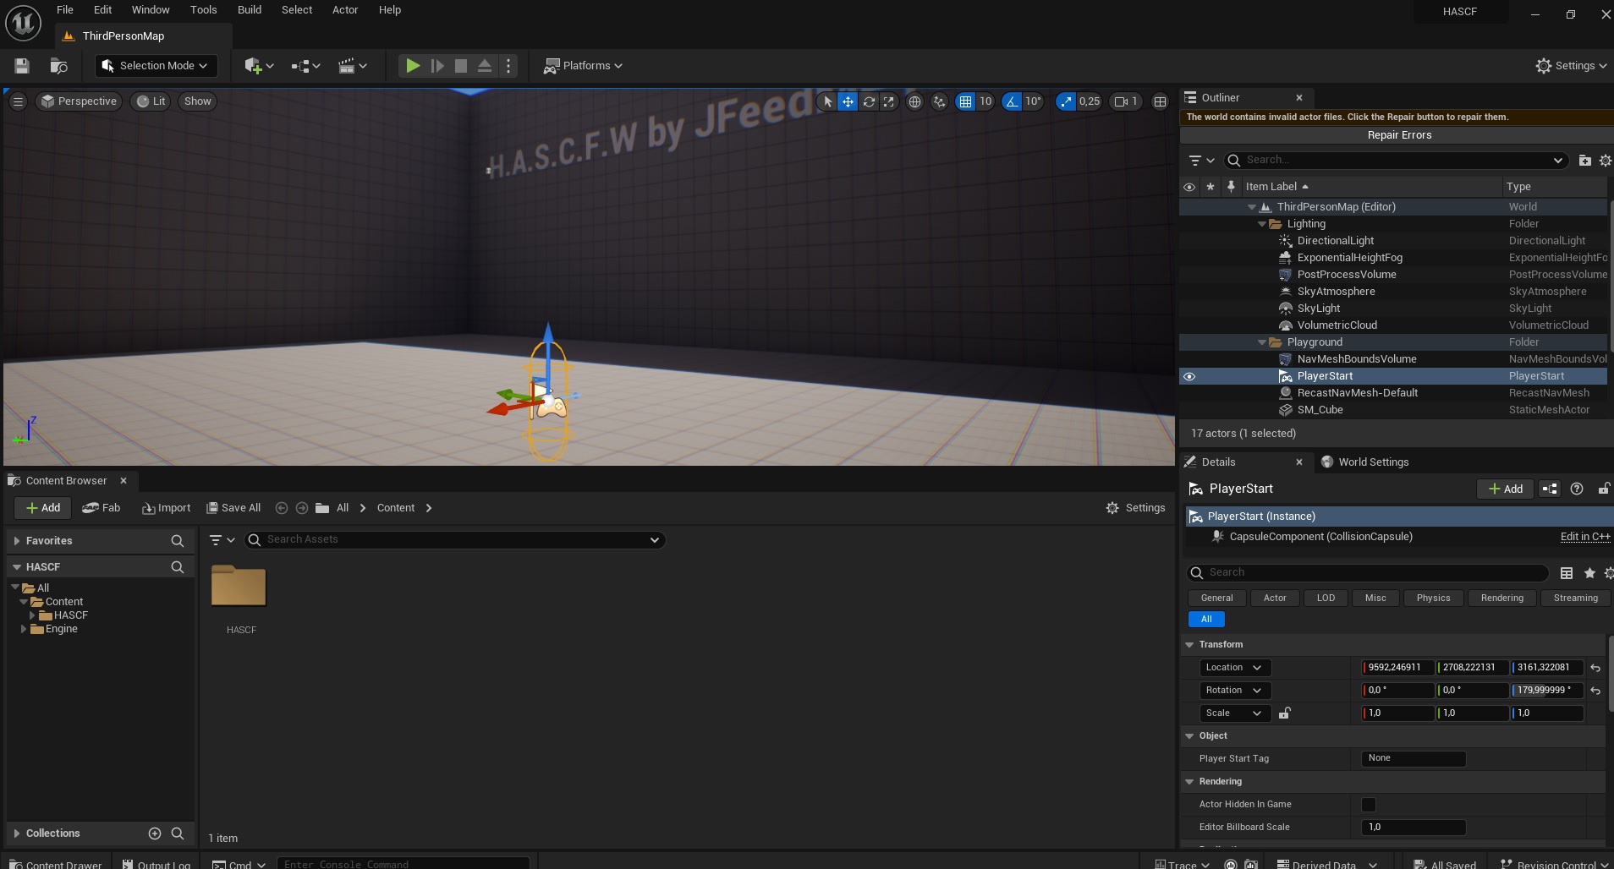Open the viewport Show flags menu
Image resolution: width=1614 pixels, height=869 pixels.
point(198,101)
